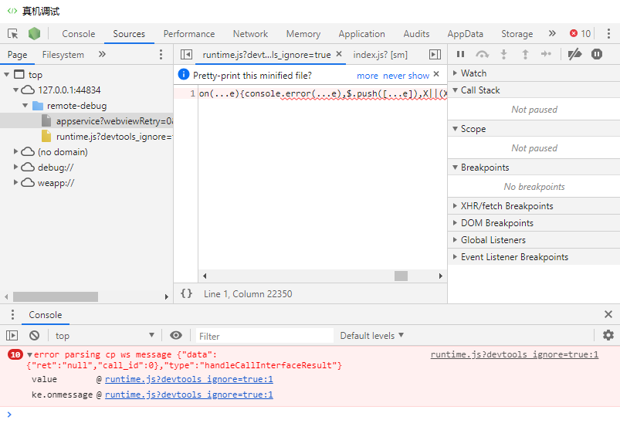Expand Global Listeners section
620x447 pixels.
(x=534, y=240)
